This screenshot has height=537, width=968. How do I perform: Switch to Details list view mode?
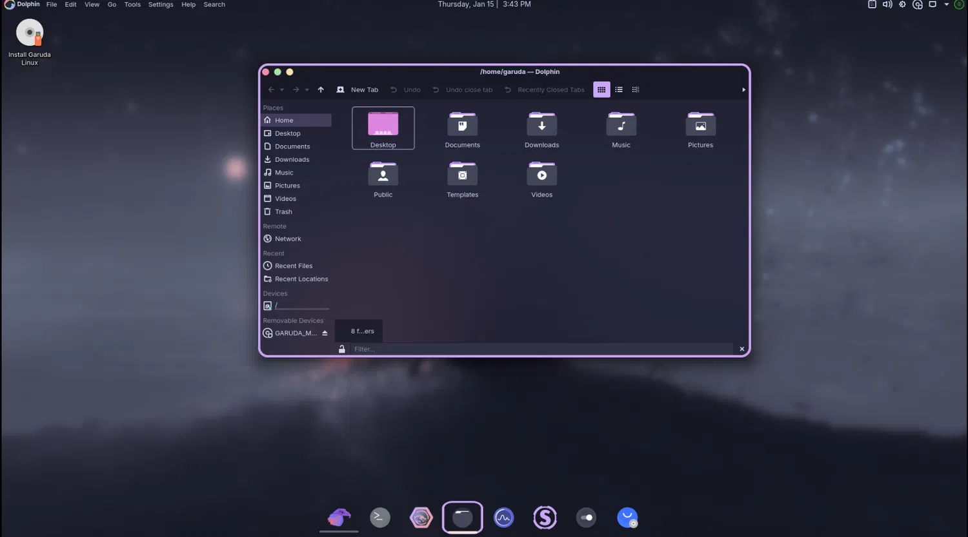pyautogui.click(x=619, y=90)
